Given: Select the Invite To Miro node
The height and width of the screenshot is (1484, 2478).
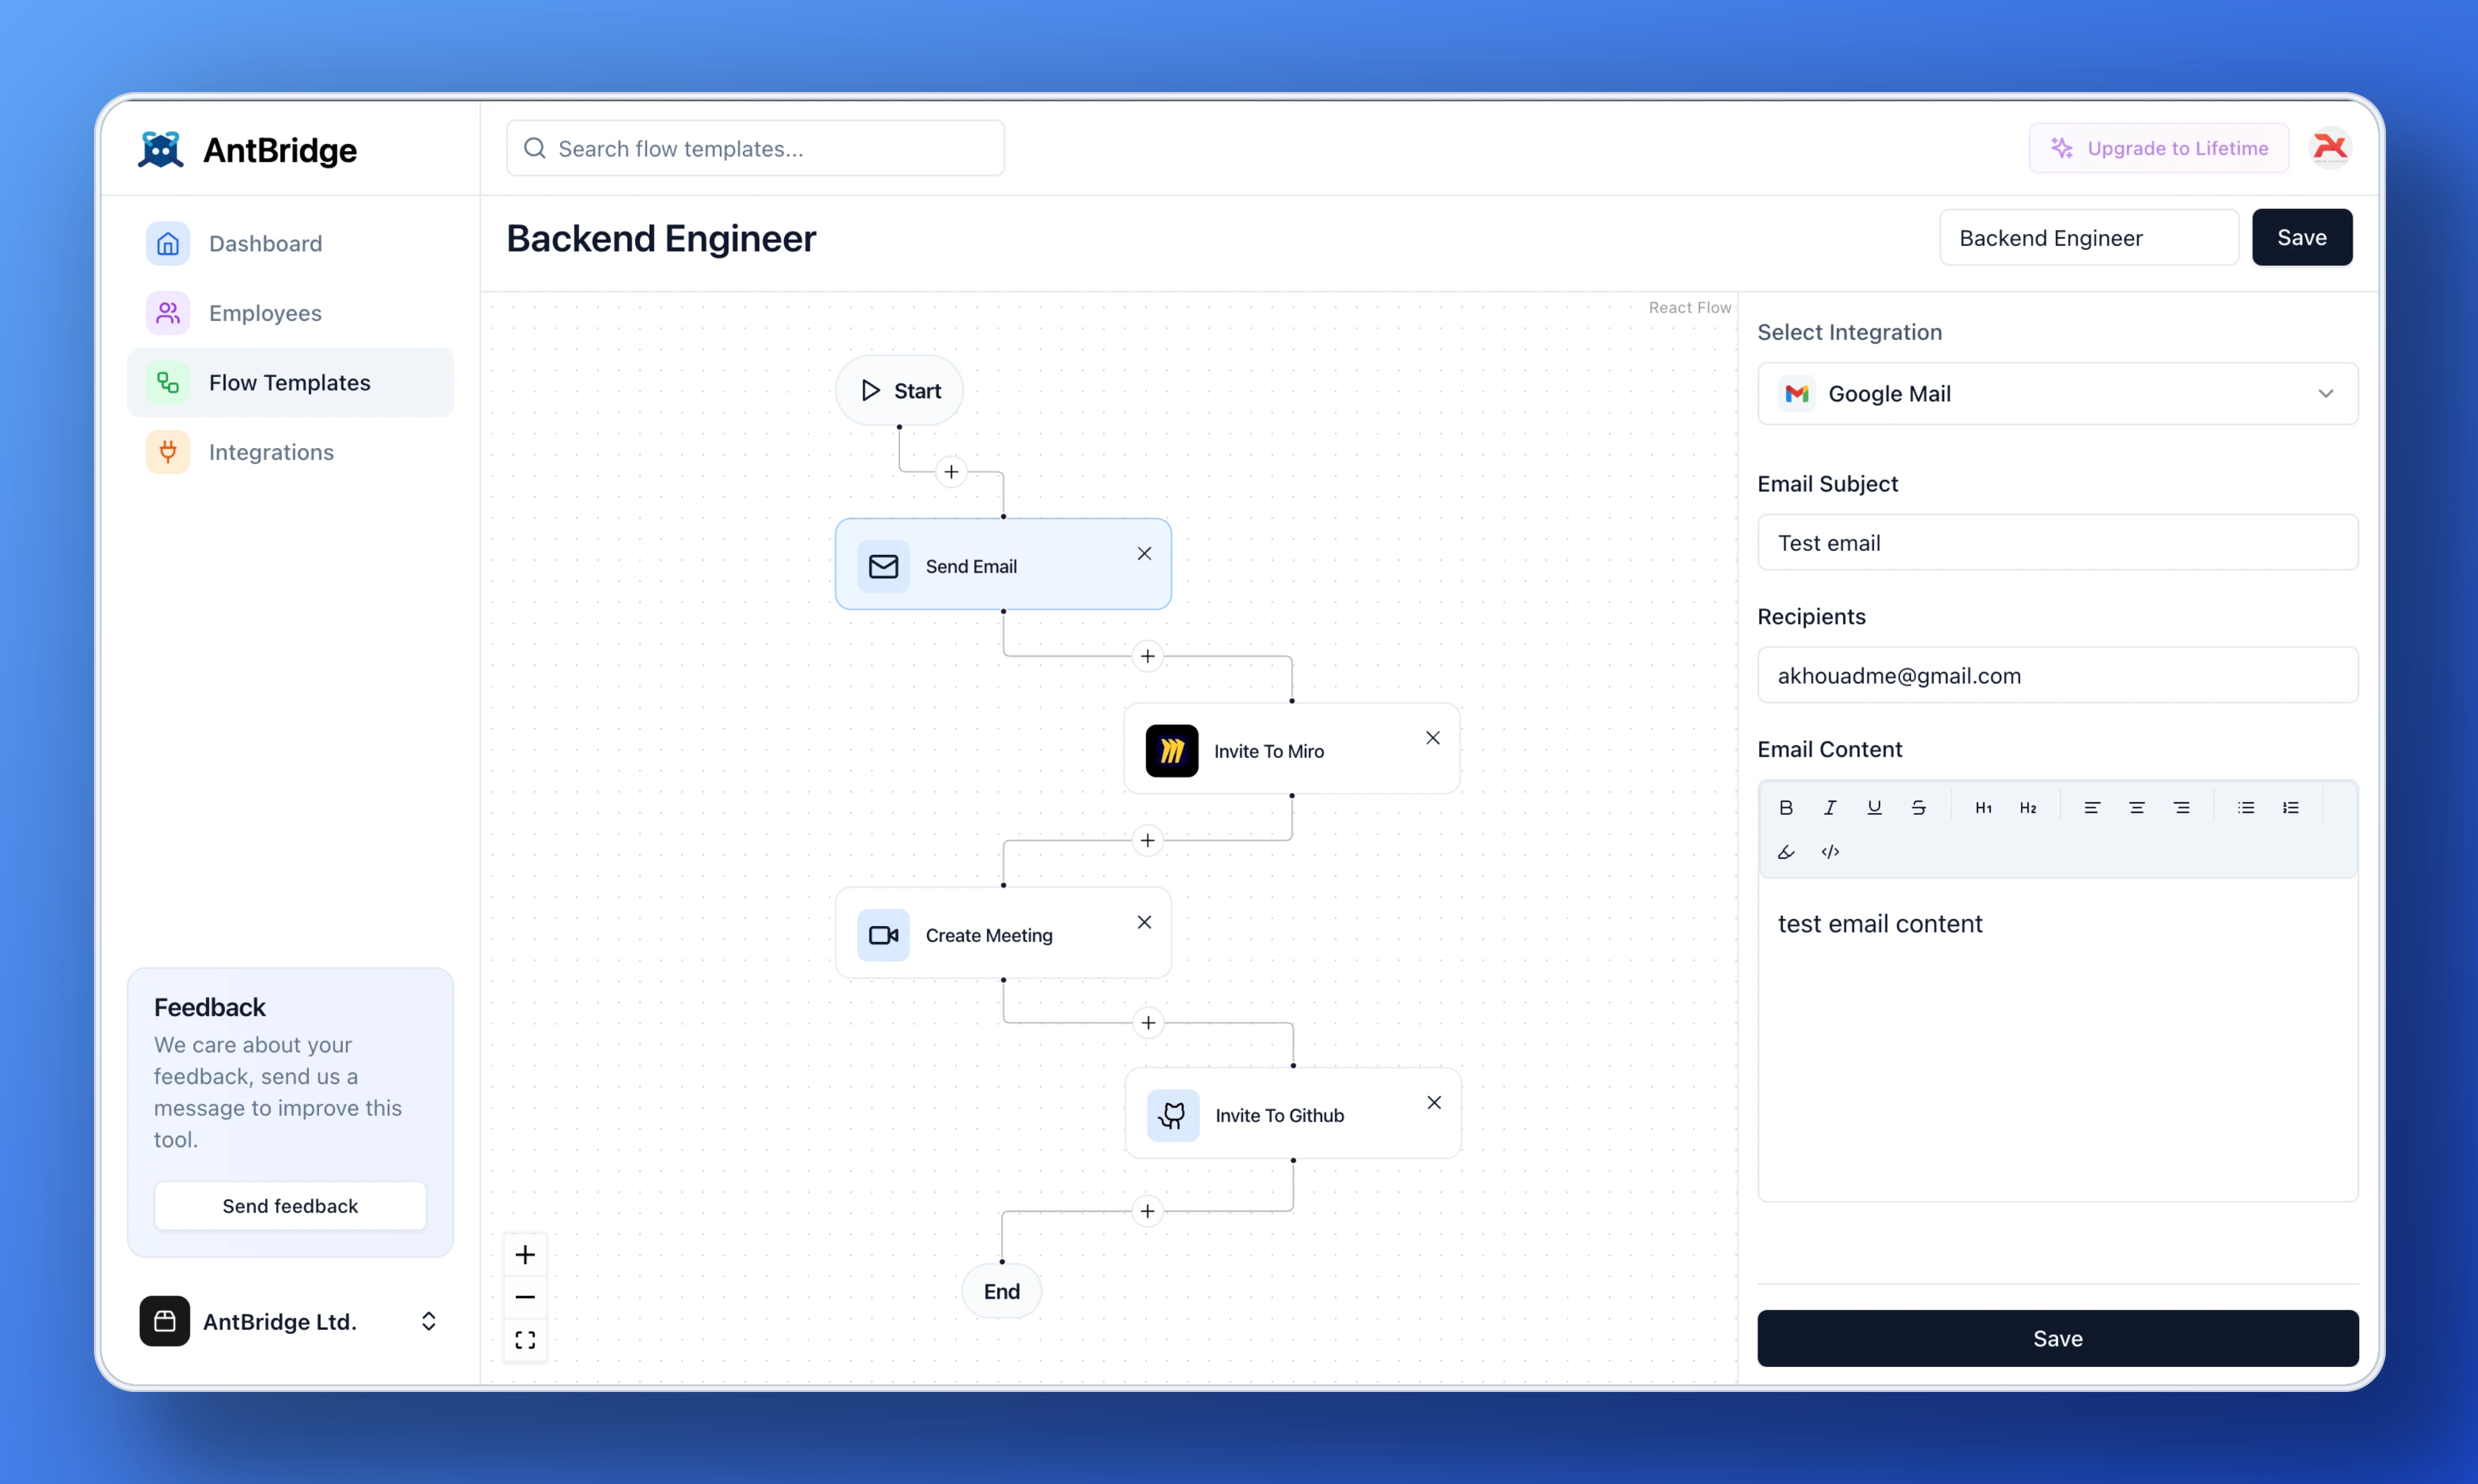Looking at the screenshot, I should 1292,749.
